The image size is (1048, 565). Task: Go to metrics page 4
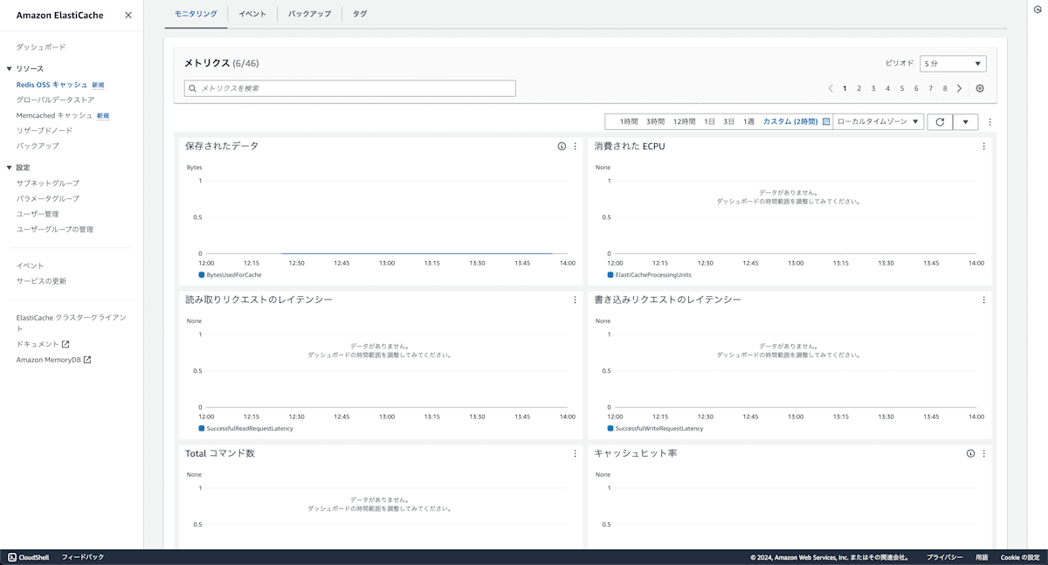(888, 88)
